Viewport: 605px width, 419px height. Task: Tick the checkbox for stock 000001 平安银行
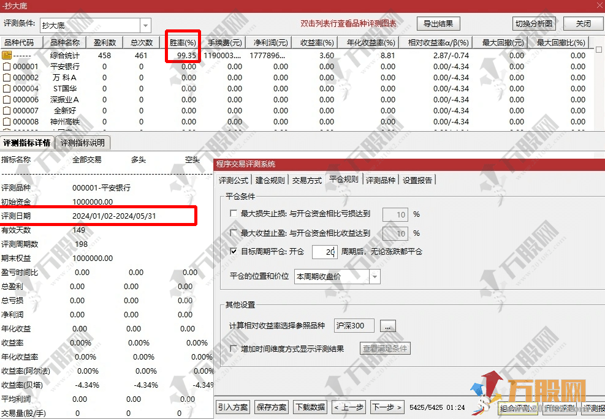click(7, 66)
